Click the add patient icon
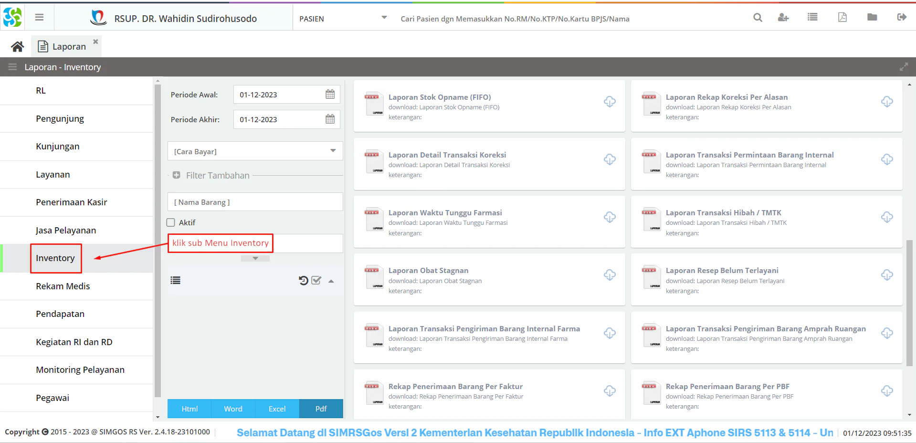Screen dimensions: 916x443 pyautogui.click(x=783, y=18)
